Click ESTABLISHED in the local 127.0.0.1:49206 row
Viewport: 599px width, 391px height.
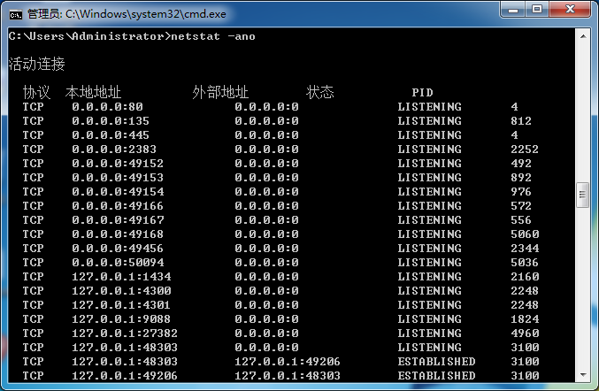pos(436,375)
